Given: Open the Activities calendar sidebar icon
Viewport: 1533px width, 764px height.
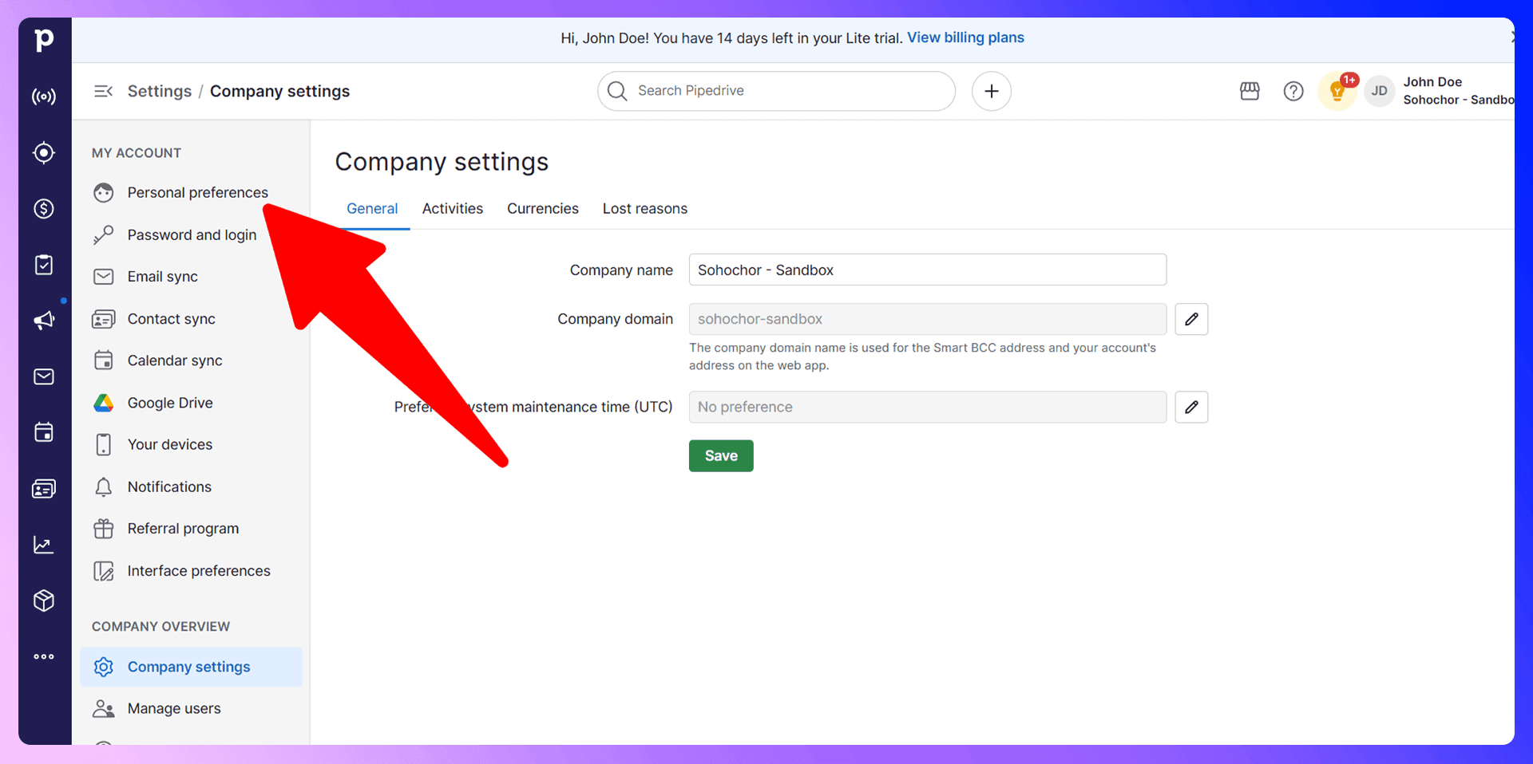Looking at the screenshot, I should coord(44,432).
